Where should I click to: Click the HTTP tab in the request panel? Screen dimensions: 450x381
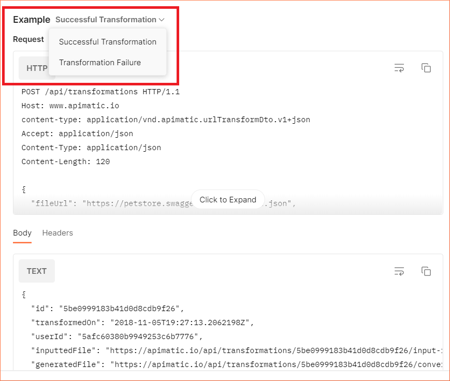(x=36, y=68)
